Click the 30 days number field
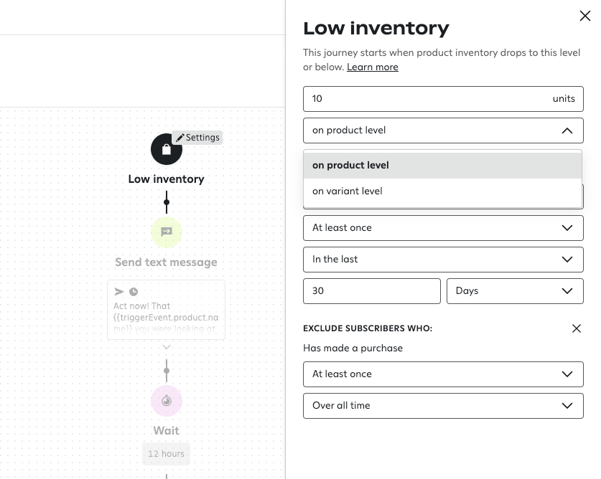The height and width of the screenshot is (479, 601). point(371,291)
